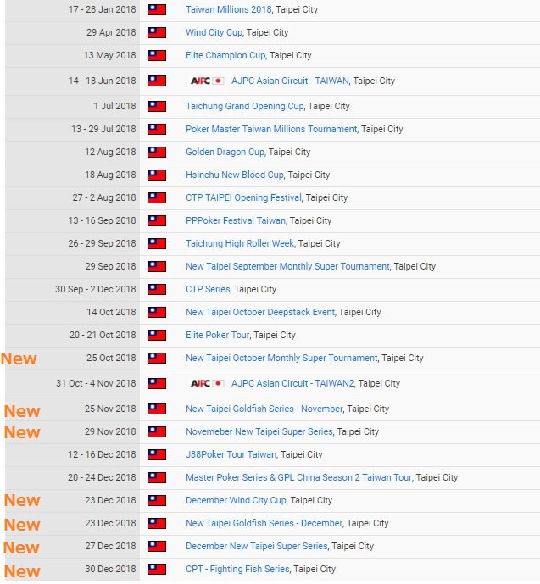Click Taiwan flag beside CPT - Fighting Fish Series

(157, 570)
